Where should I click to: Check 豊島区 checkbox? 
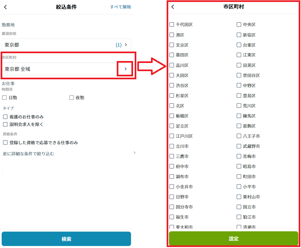(x=239, y=96)
